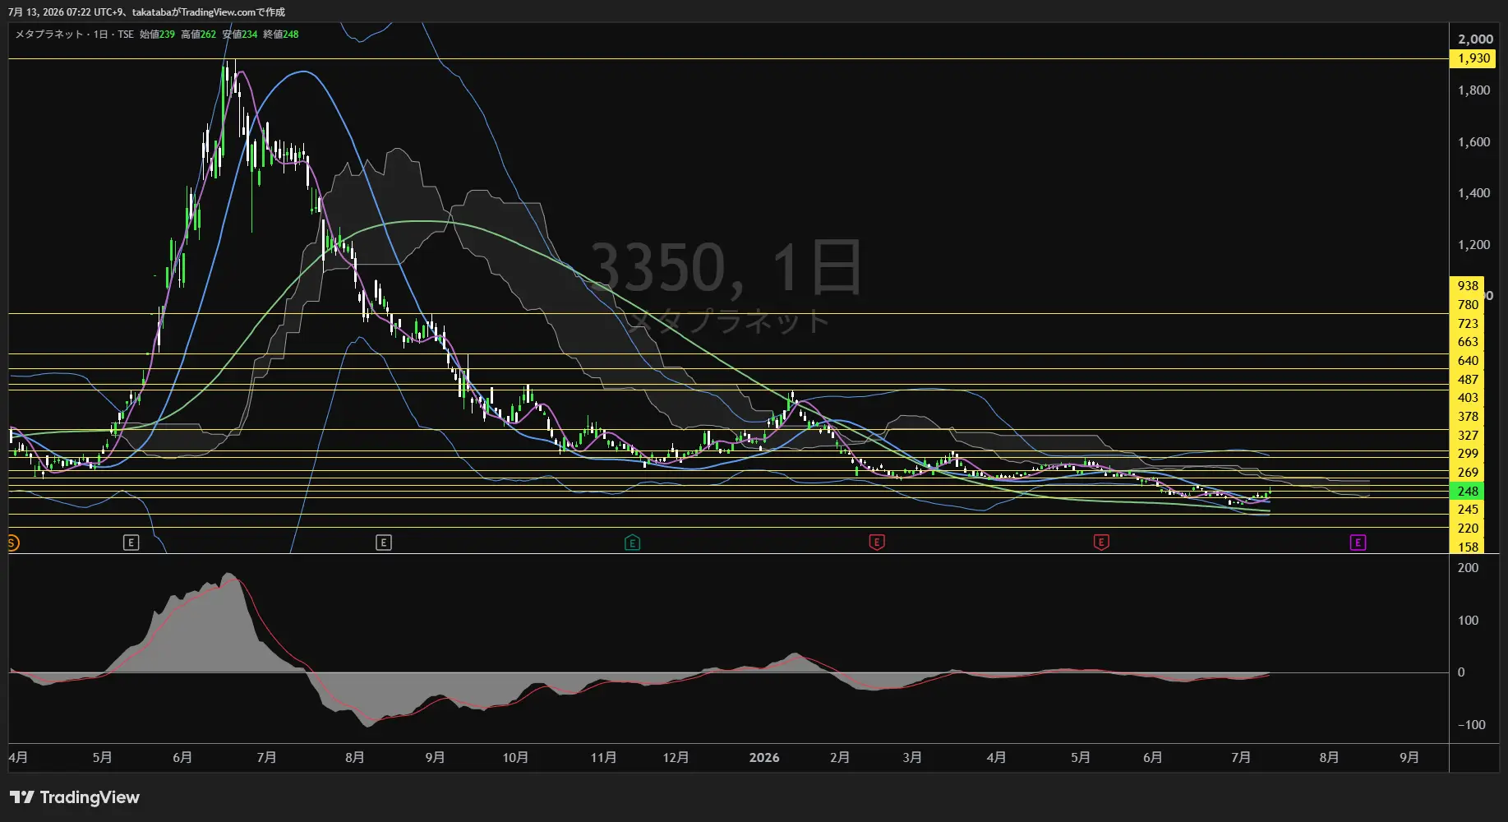The width and height of the screenshot is (1508, 822).
Task: Click the メタプラネット symbol legend title
Action: [x=49, y=35]
